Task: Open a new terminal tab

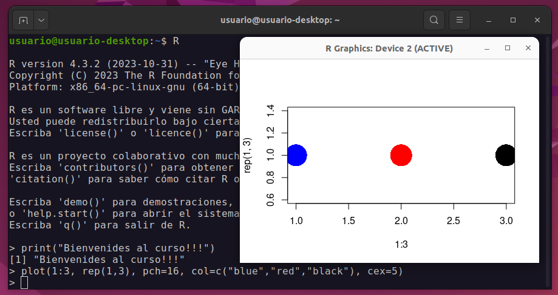Action: click(23, 20)
